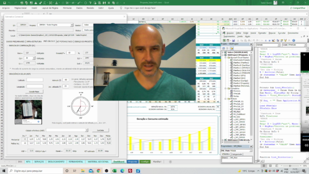Switch to KIT FOTOVOLTAICO tab in form

tap(65, 42)
